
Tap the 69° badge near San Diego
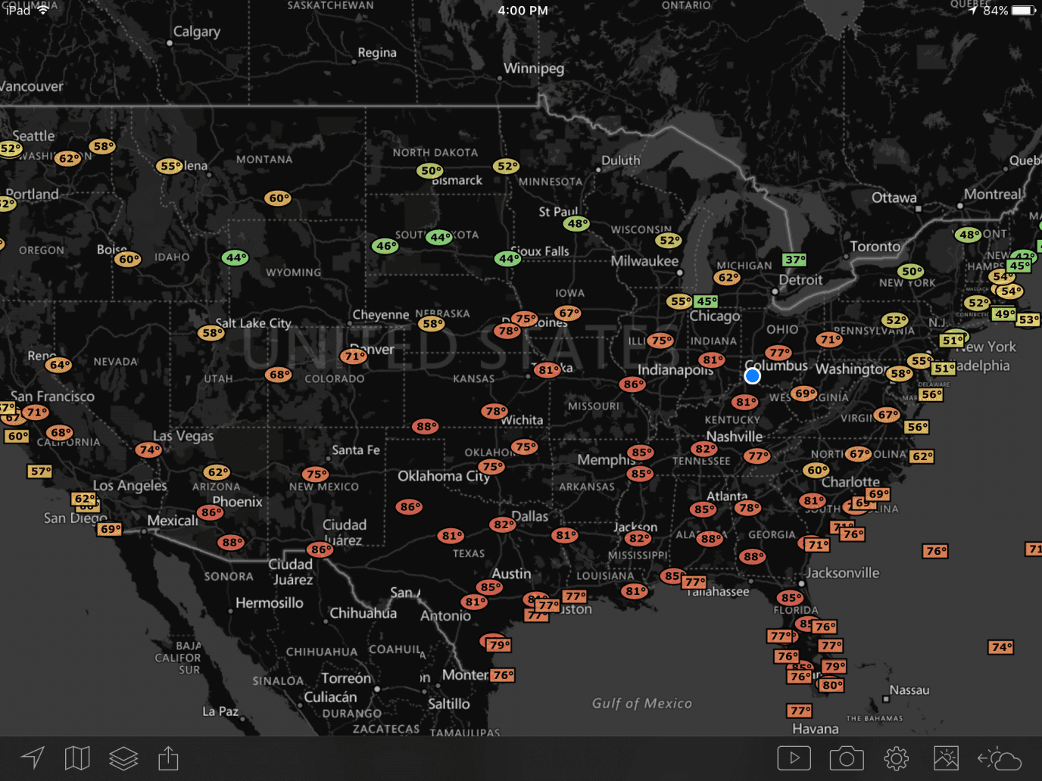coord(108,529)
